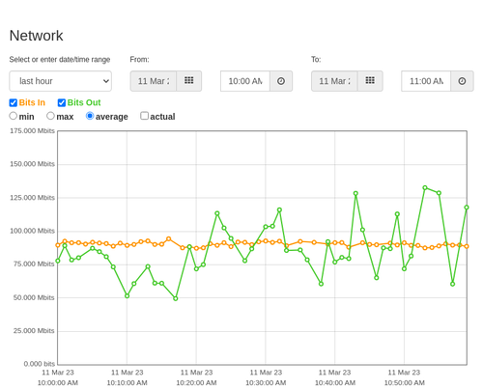Select the average radio button

coord(90,116)
